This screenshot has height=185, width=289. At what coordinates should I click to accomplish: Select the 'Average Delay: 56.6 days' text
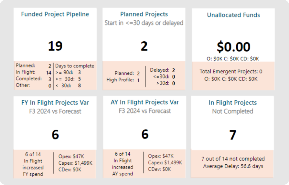coord(233,166)
